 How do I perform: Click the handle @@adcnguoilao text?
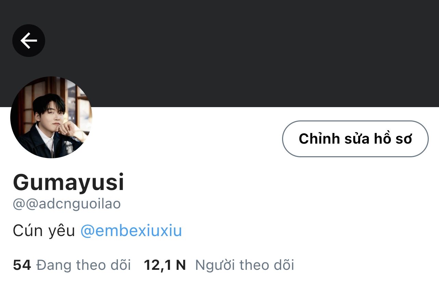[x=67, y=204]
